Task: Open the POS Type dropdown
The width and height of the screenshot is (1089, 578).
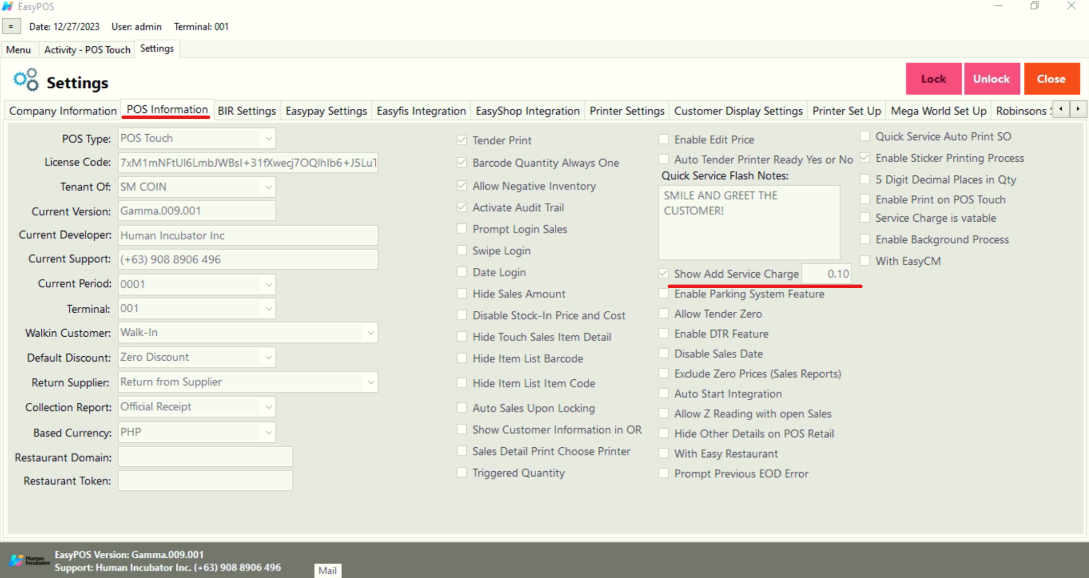Action: 268,138
